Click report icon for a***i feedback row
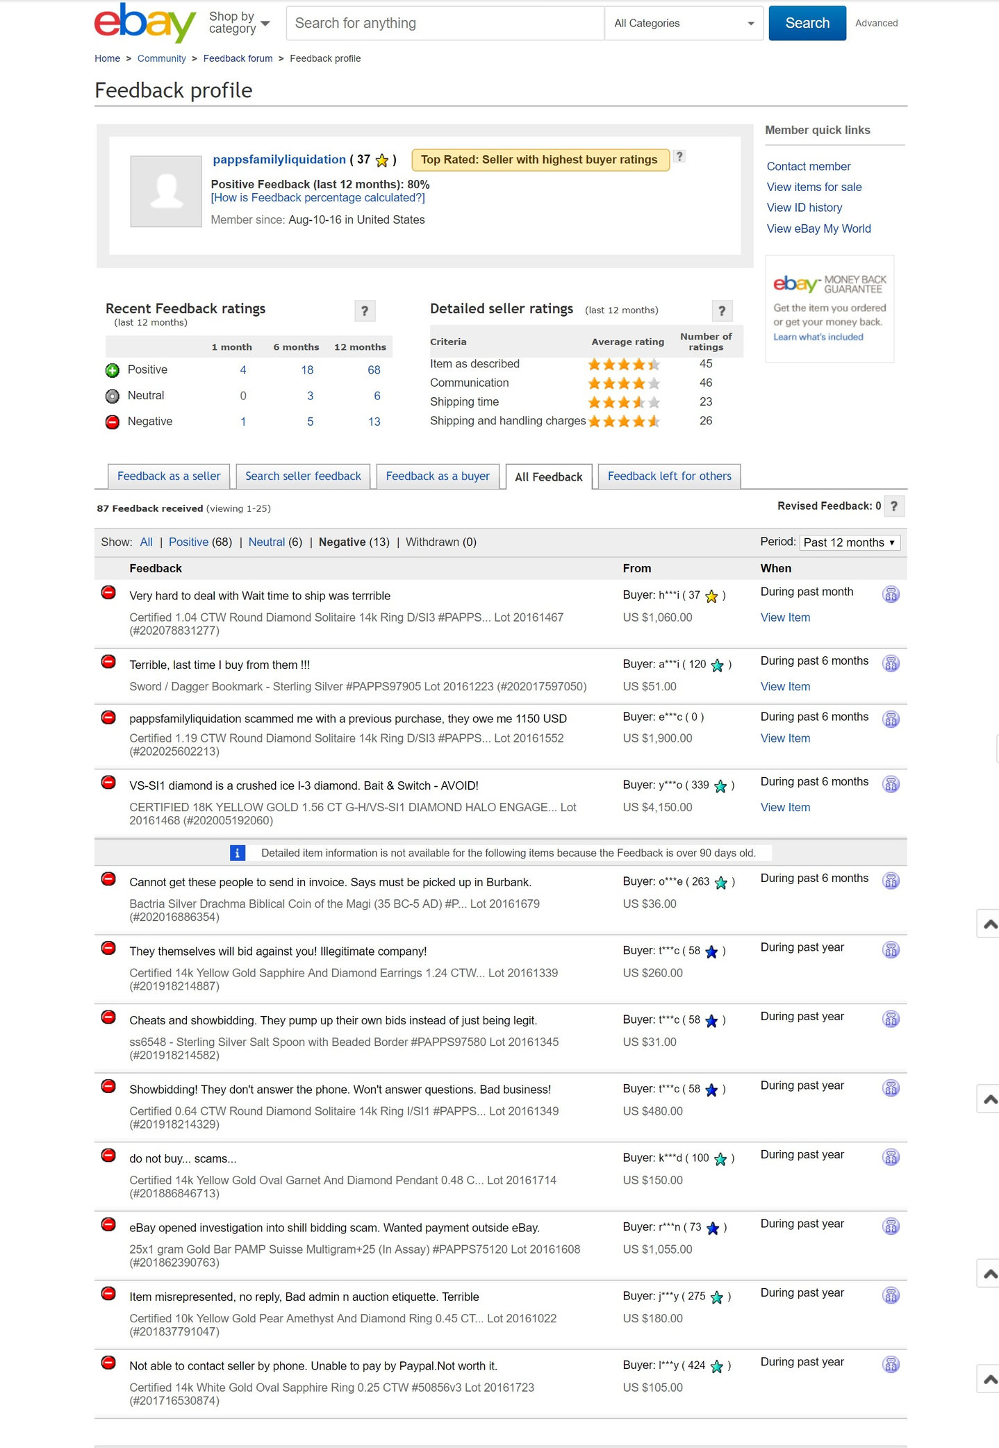The image size is (999, 1448). tap(891, 663)
